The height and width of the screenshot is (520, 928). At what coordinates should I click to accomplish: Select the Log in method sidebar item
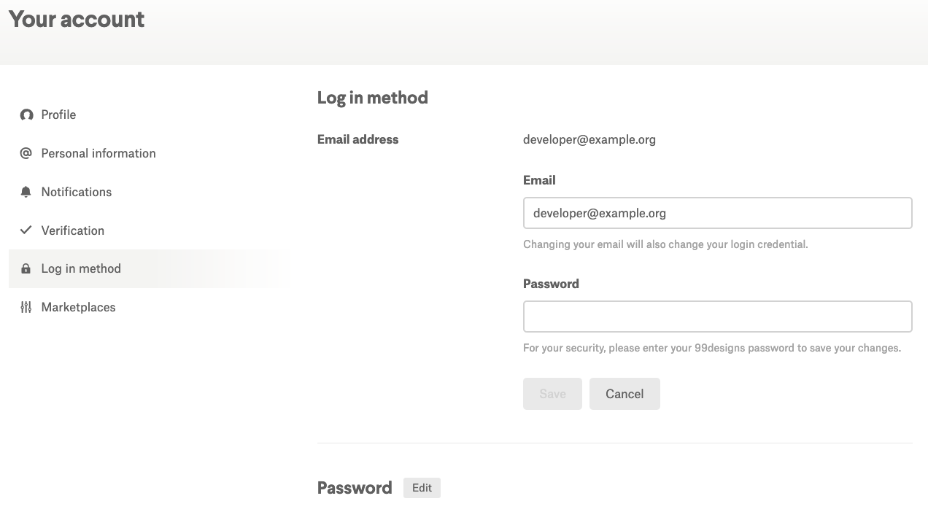click(x=81, y=268)
